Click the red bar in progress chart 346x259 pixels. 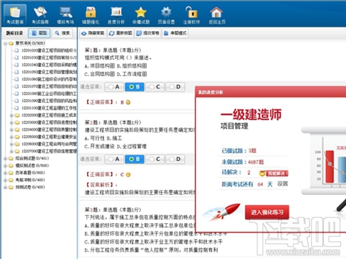pyautogui.click(x=329, y=166)
